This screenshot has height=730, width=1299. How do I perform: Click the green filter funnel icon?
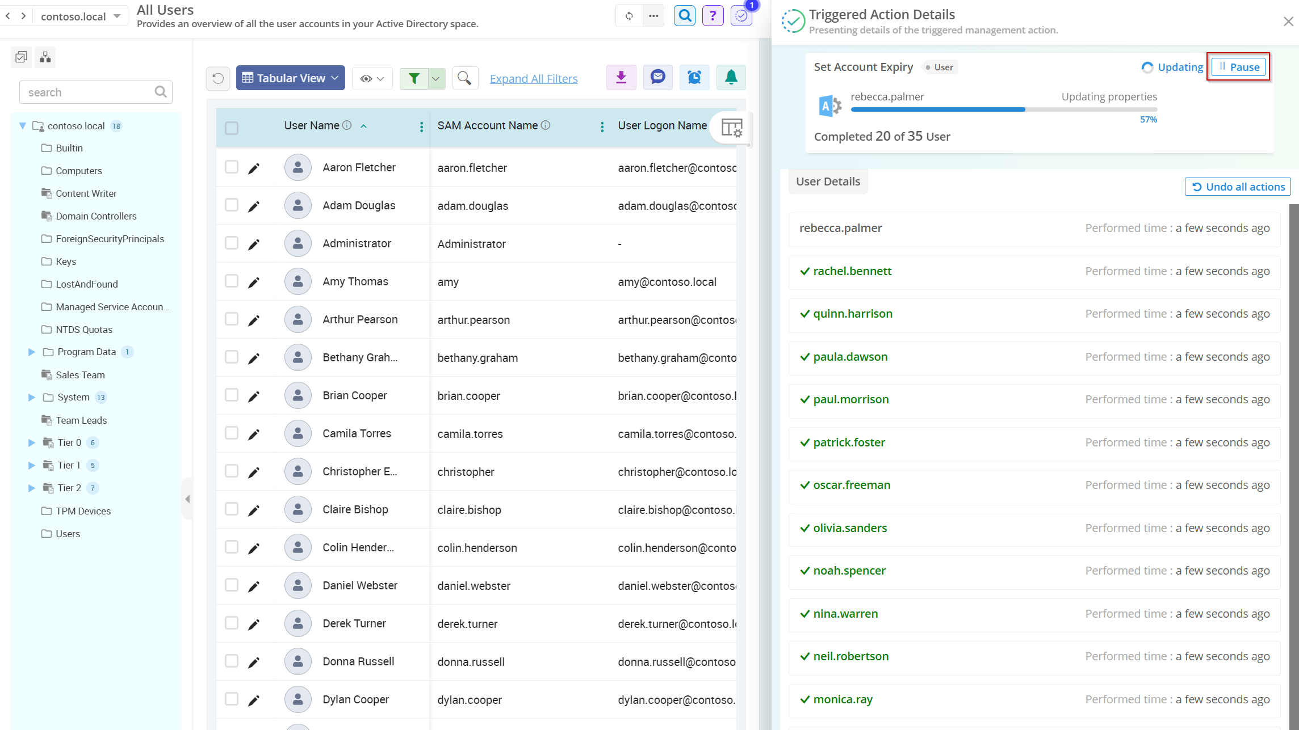414,78
